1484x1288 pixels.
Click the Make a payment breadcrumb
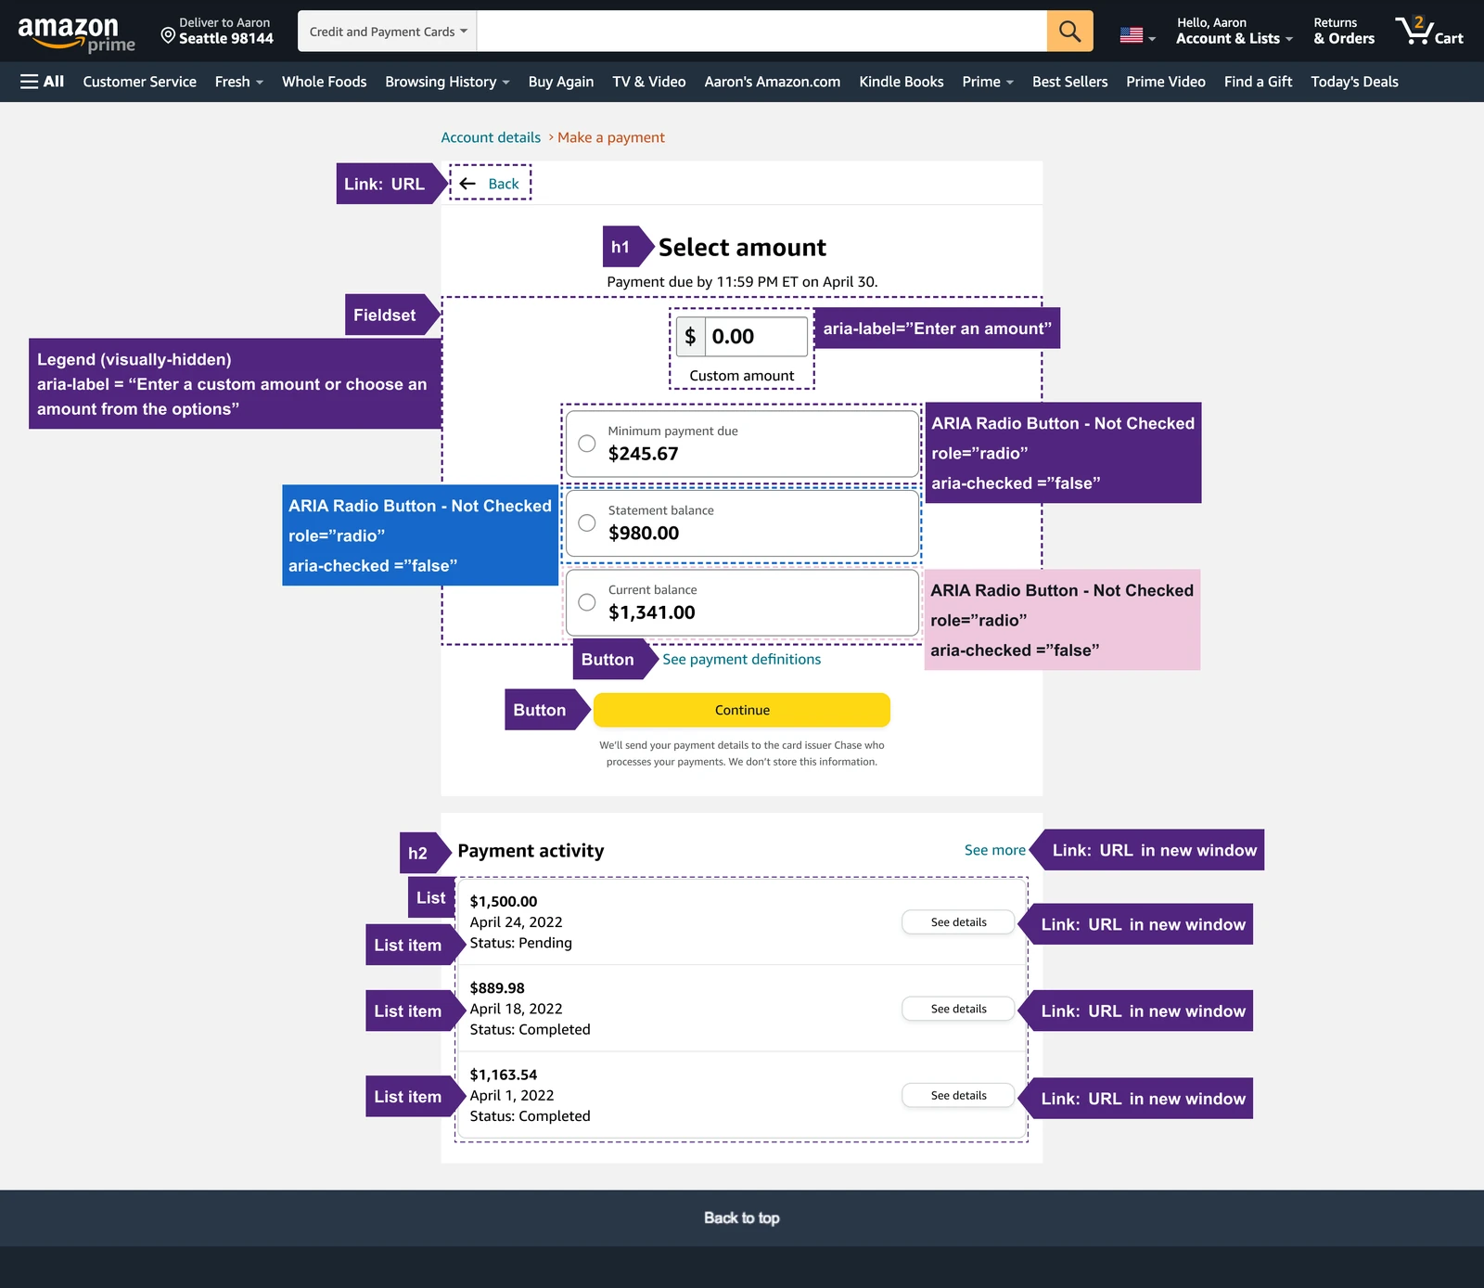(611, 137)
